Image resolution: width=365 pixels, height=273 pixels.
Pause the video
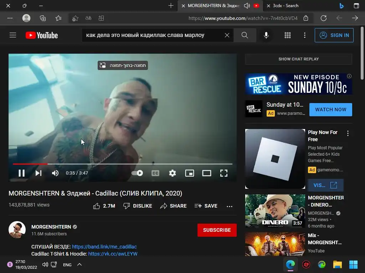point(21,173)
